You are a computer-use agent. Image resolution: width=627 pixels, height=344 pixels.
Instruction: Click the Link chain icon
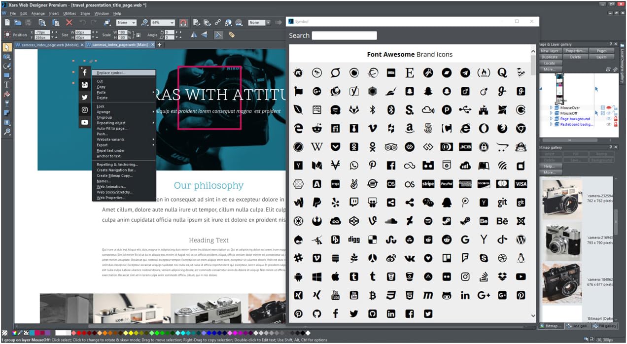pyautogui.click(x=218, y=23)
